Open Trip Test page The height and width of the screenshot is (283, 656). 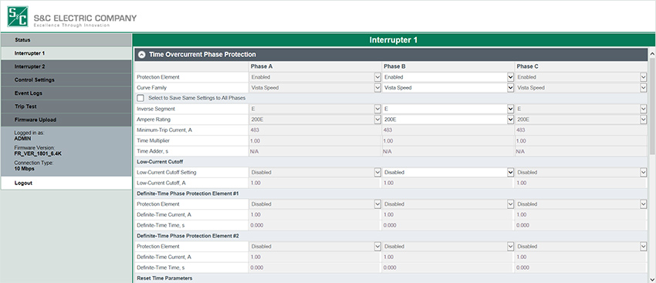(66, 106)
